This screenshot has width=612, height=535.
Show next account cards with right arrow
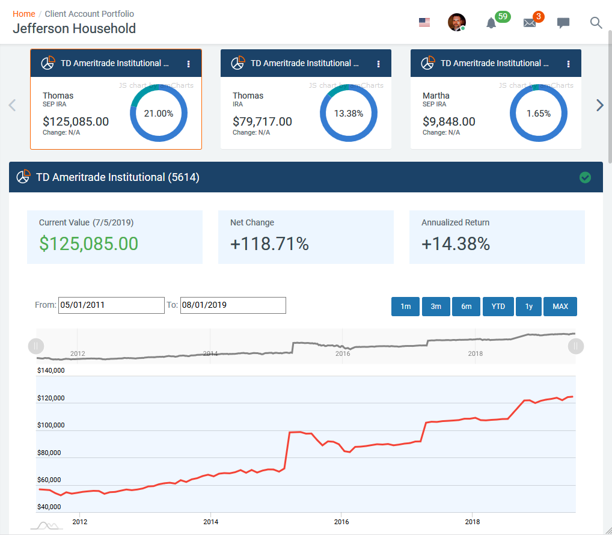click(x=600, y=105)
